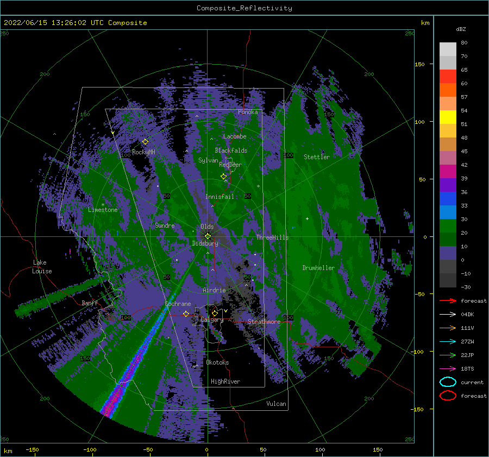Click the Ponoka city label

click(x=248, y=112)
